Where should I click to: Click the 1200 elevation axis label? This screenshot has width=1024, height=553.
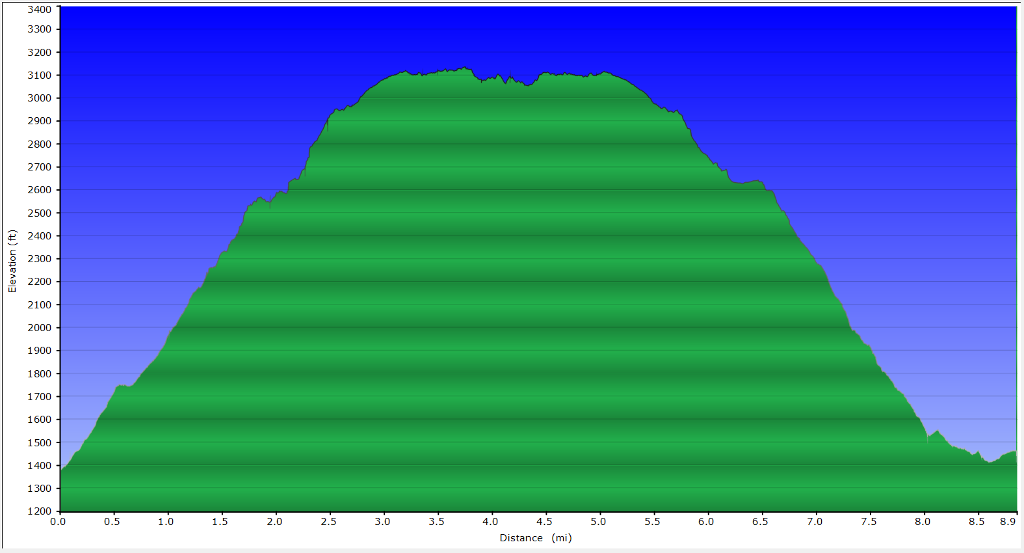coord(39,511)
